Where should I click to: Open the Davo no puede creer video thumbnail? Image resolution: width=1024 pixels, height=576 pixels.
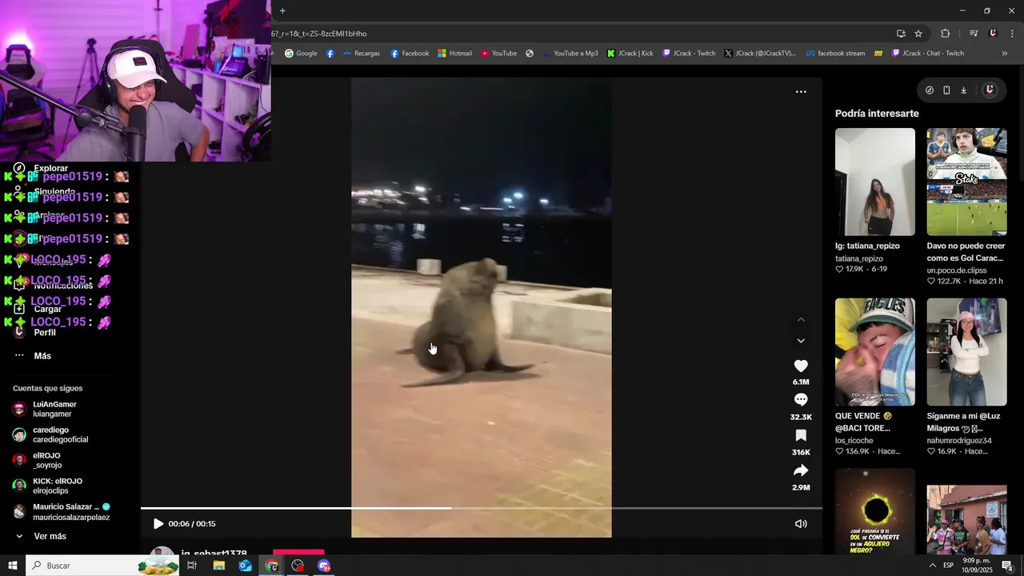coord(966,182)
